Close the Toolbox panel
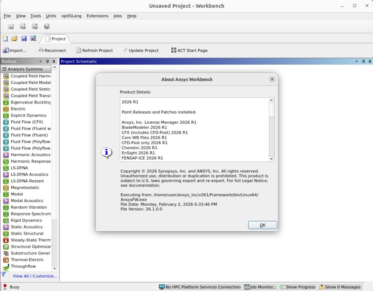The image size is (373, 291). pyautogui.click(x=54, y=62)
